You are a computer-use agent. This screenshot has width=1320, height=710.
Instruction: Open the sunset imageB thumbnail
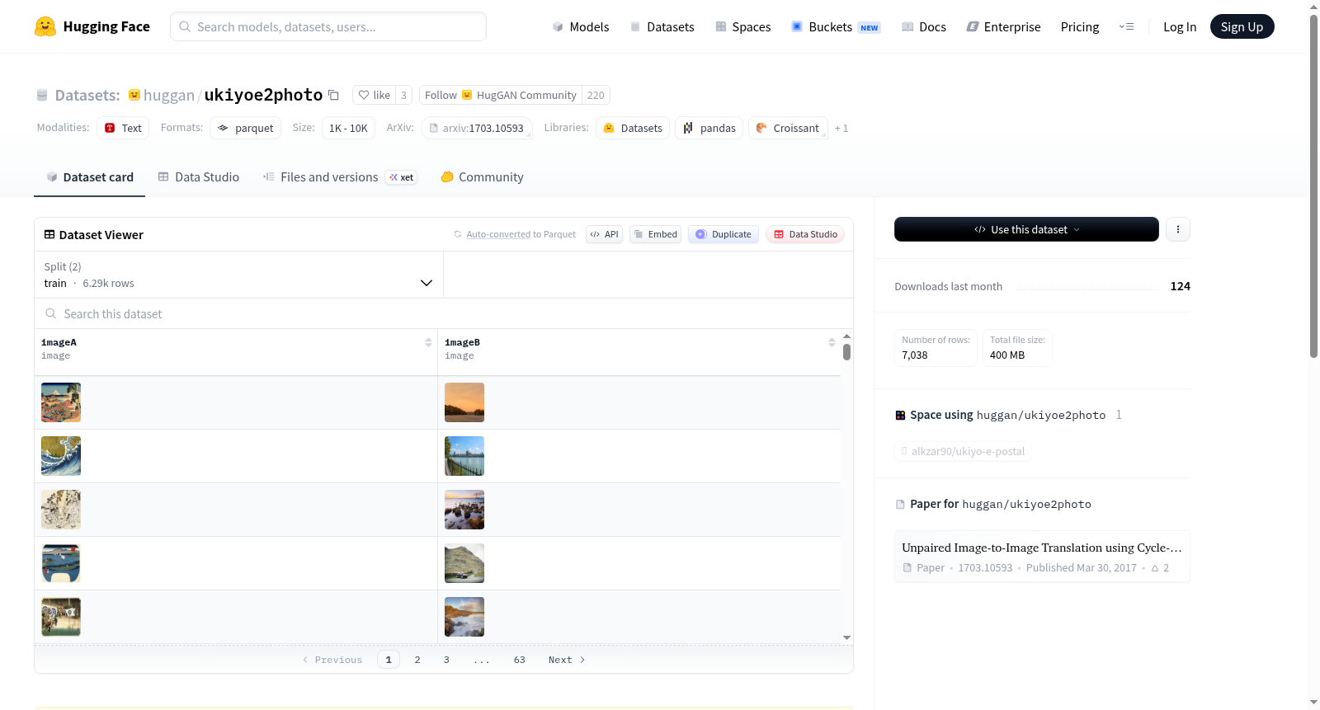[x=464, y=402]
